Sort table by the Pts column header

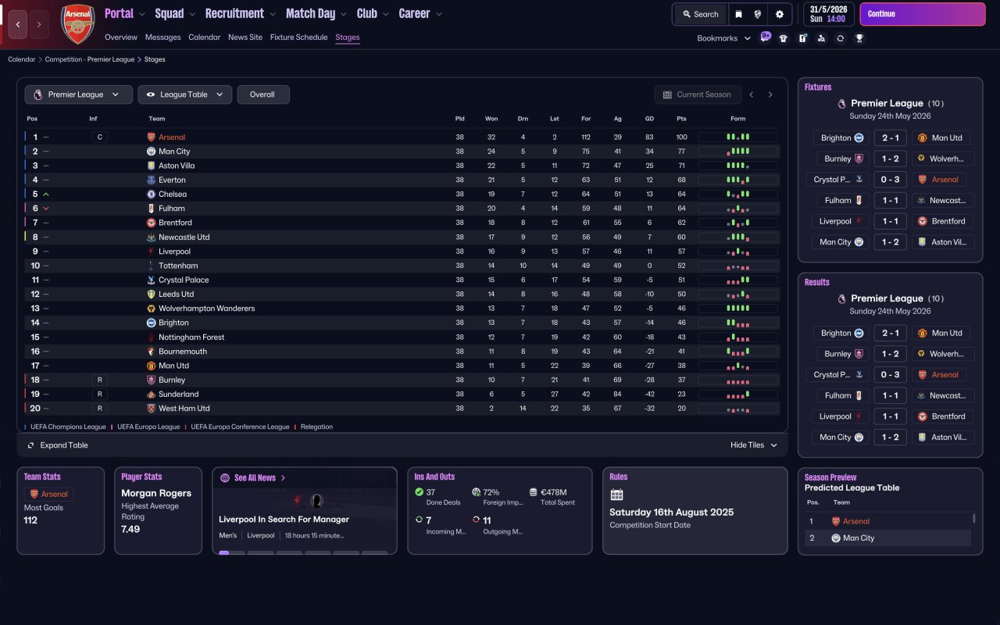pyautogui.click(x=681, y=119)
